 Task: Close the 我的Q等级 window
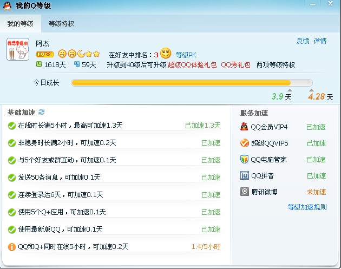331,3
